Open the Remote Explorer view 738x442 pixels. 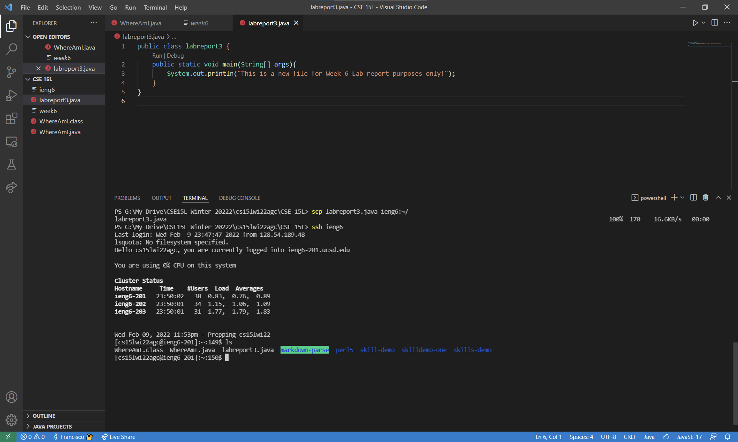pyautogui.click(x=12, y=142)
